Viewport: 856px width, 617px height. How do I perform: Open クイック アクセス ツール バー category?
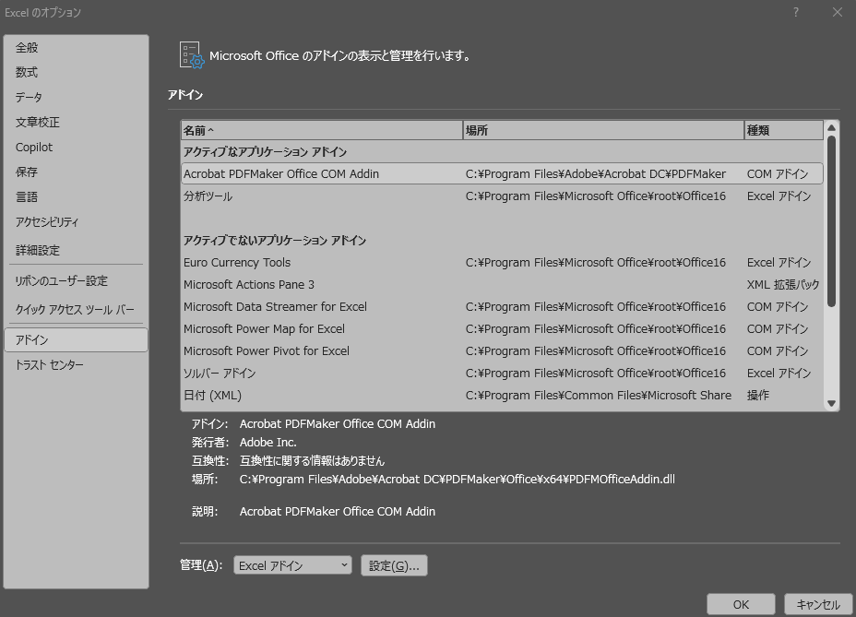pyautogui.click(x=76, y=310)
